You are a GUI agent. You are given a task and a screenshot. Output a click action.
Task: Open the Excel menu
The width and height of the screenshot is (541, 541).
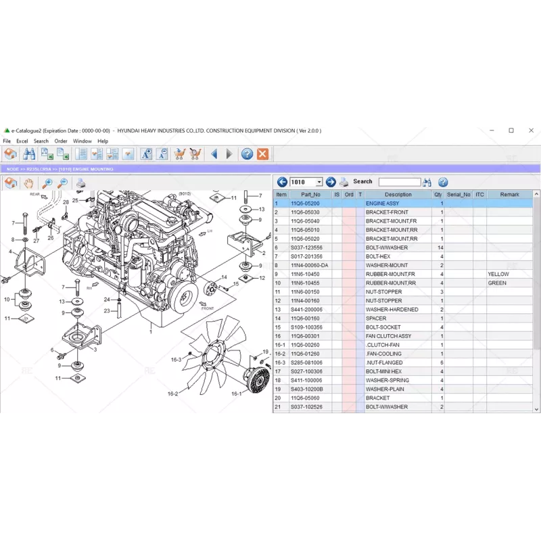21,141
